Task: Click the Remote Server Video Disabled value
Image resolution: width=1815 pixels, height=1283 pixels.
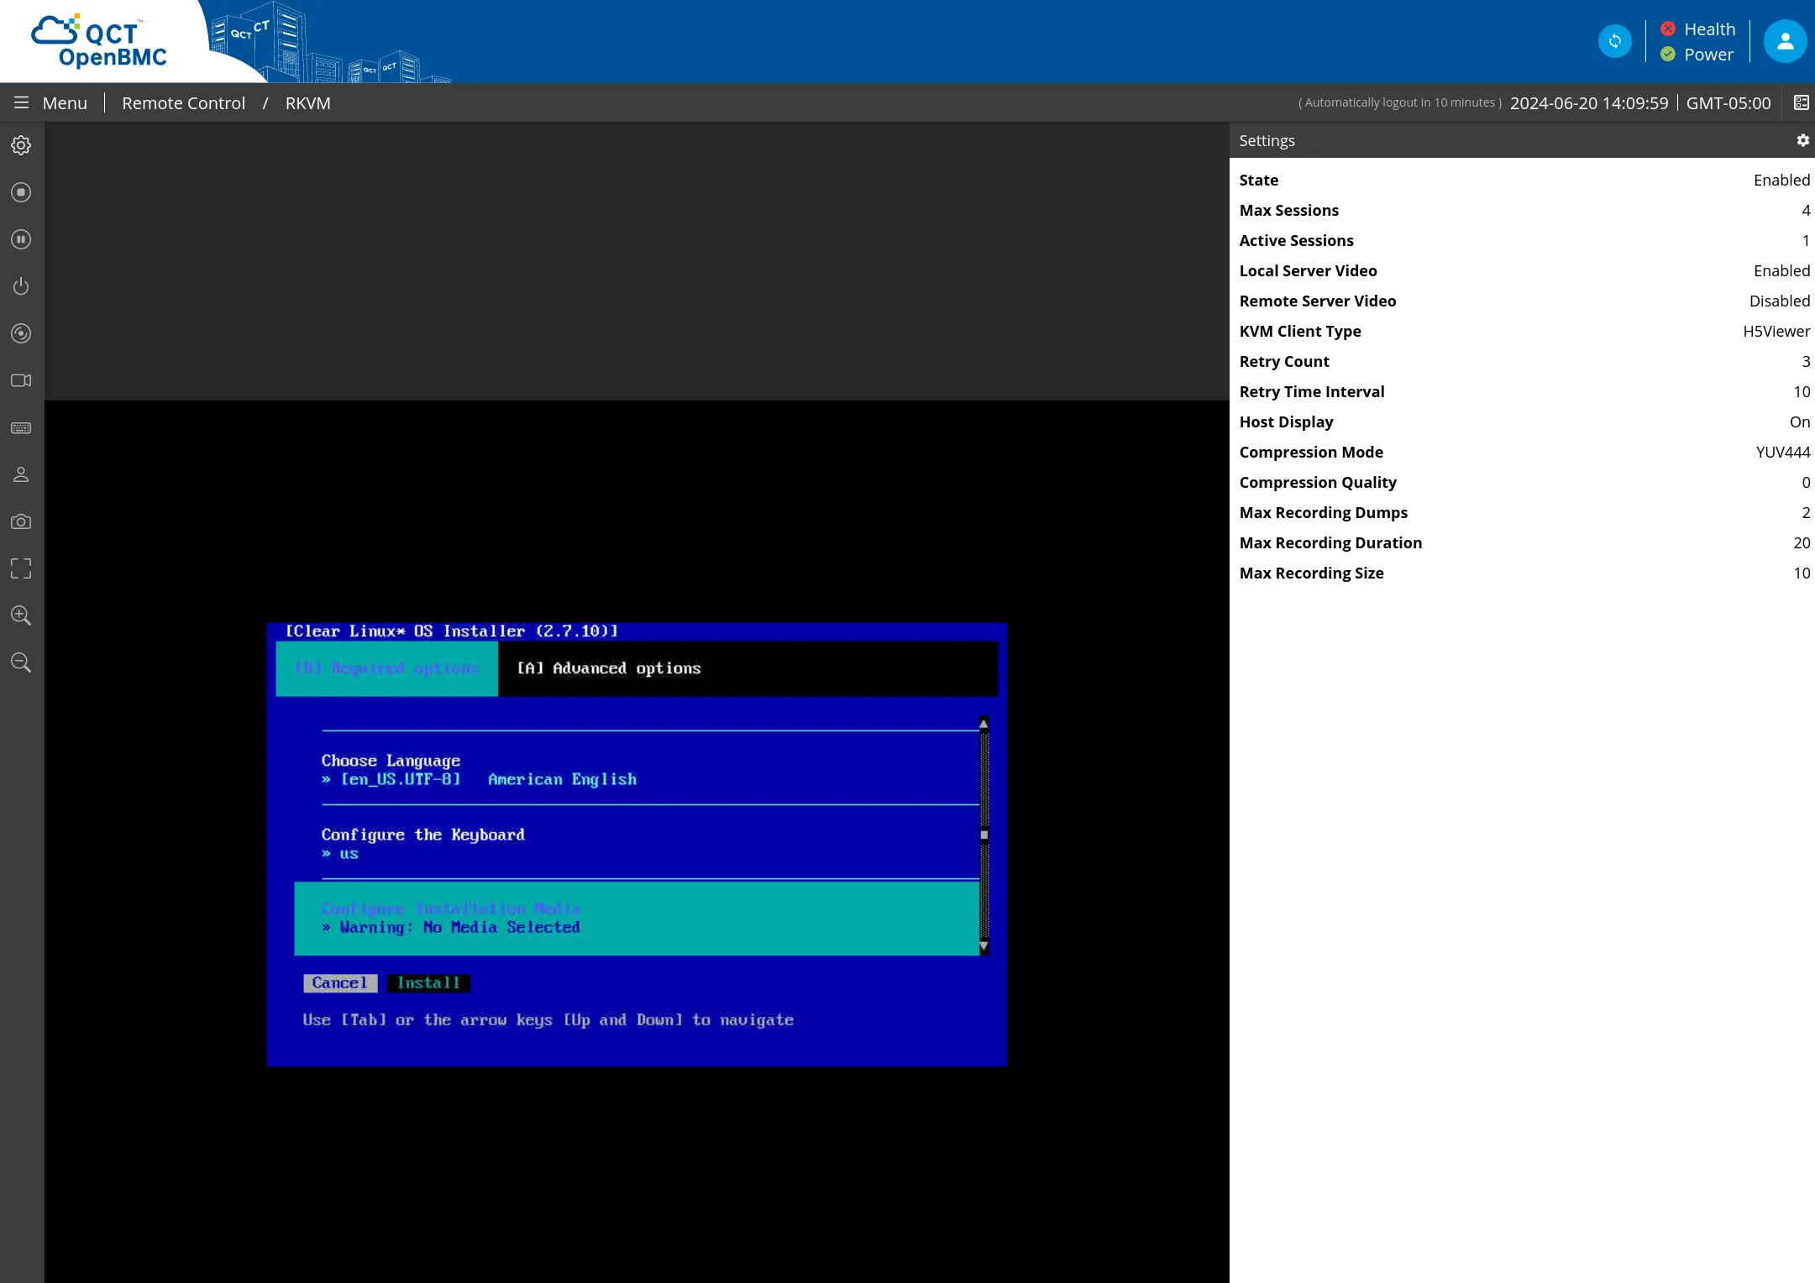Action: [x=1779, y=301]
